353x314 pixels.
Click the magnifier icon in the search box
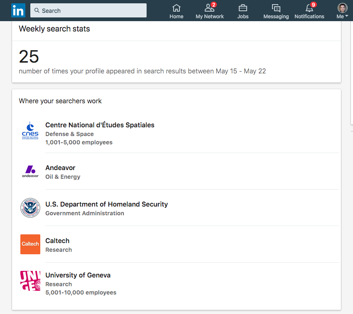(37, 10)
